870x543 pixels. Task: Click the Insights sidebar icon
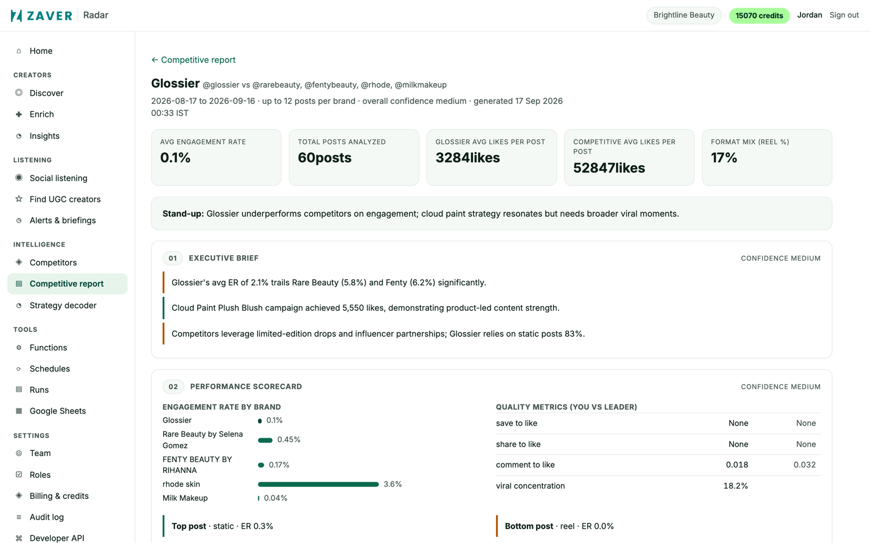(x=19, y=136)
